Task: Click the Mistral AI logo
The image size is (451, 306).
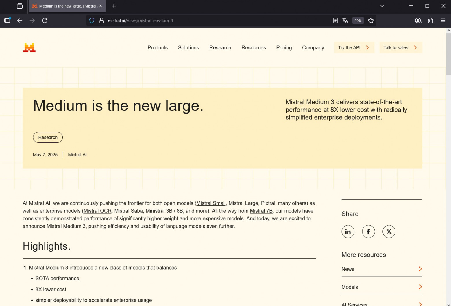Action: [29, 48]
